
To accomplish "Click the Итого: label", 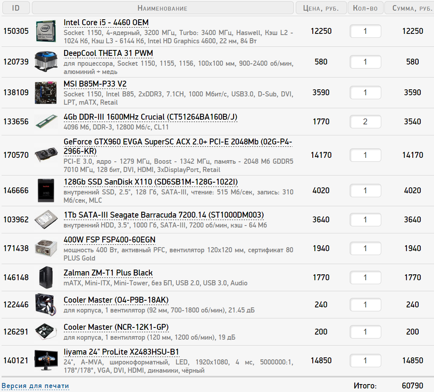I will [x=365, y=386].
